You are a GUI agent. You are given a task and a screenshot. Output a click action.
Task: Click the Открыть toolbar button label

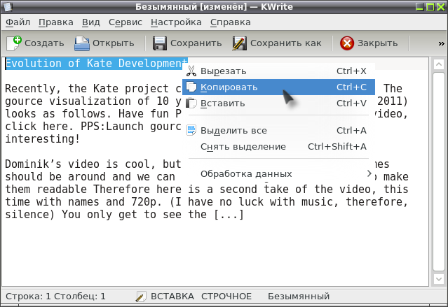[113, 43]
